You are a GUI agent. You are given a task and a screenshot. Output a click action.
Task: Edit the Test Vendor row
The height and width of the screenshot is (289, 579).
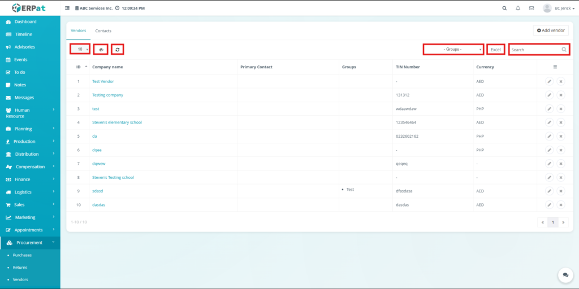click(x=550, y=81)
